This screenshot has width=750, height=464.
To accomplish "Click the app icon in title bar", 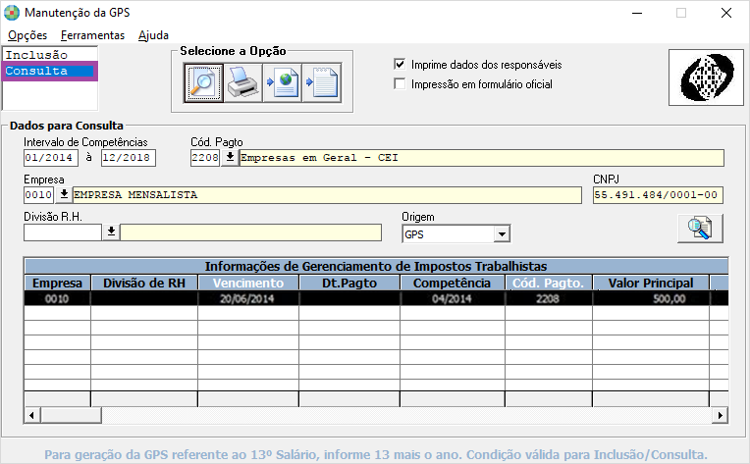I will click(12, 13).
